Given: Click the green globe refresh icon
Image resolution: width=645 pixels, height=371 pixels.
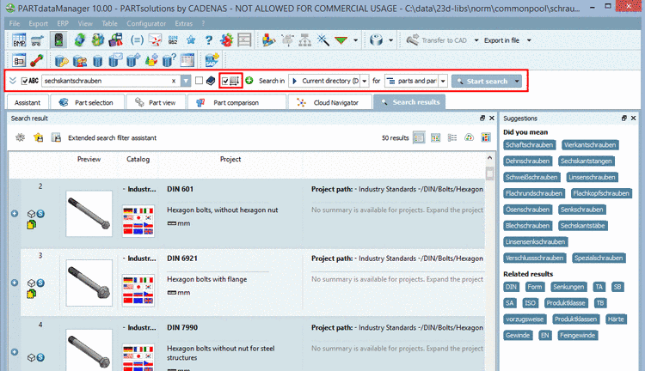Looking at the screenshot, I should pos(79,40).
